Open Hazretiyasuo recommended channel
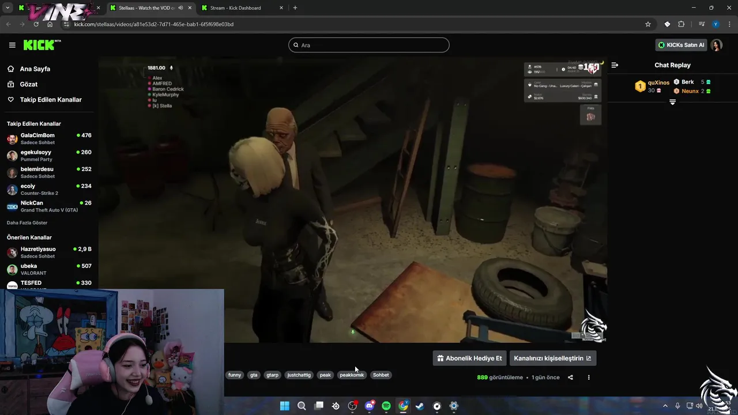 (49, 252)
